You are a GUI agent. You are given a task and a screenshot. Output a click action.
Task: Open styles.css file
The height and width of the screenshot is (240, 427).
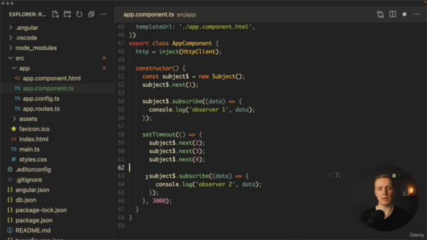click(33, 159)
